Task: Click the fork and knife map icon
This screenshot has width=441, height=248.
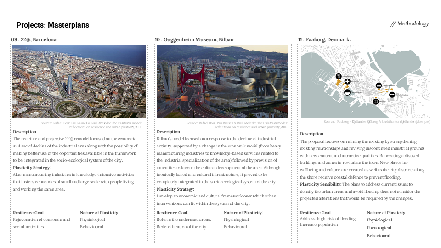Action: click(338, 76)
